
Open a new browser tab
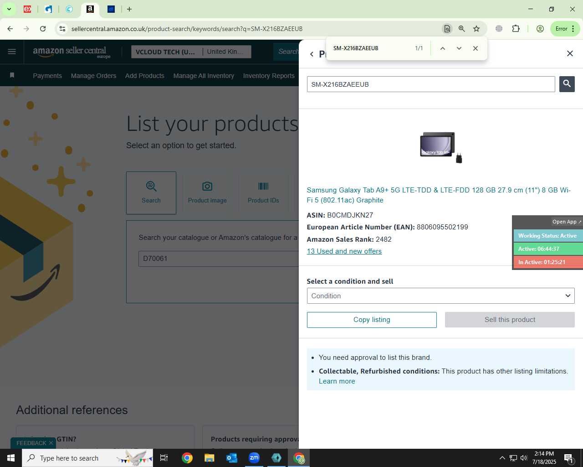pyautogui.click(x=129, y=9)
